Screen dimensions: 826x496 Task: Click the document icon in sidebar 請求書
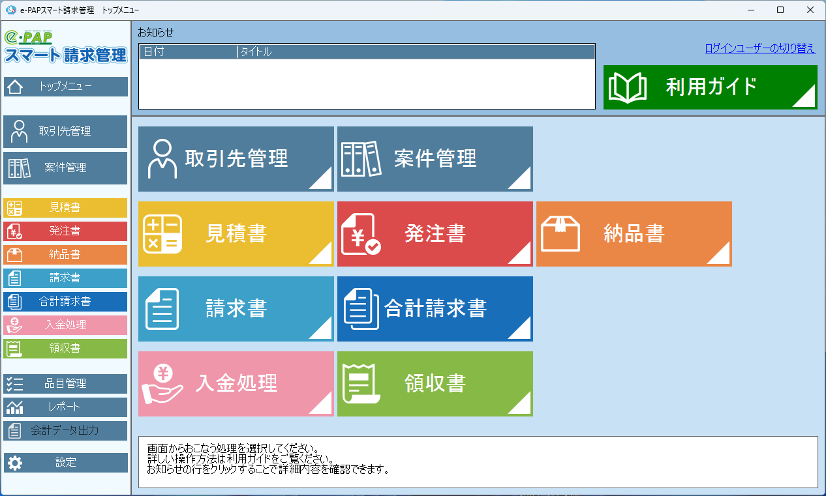[14, 278]
